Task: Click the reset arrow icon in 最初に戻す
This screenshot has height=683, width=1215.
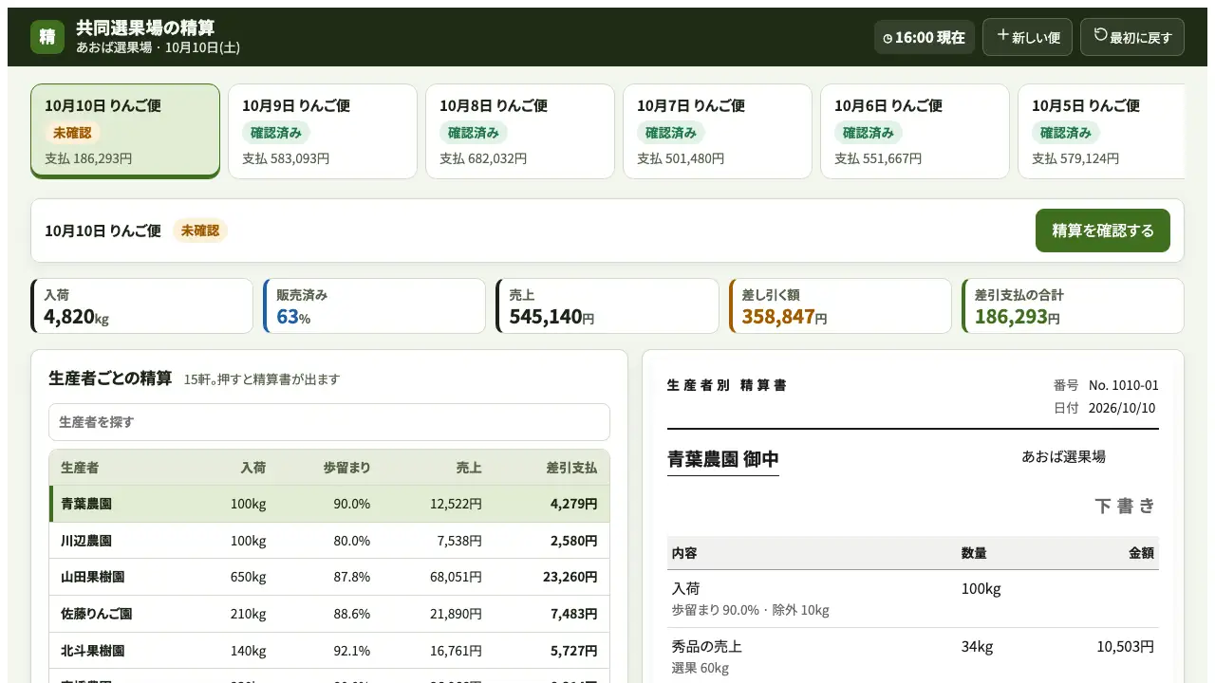Action: (1100, 35)
